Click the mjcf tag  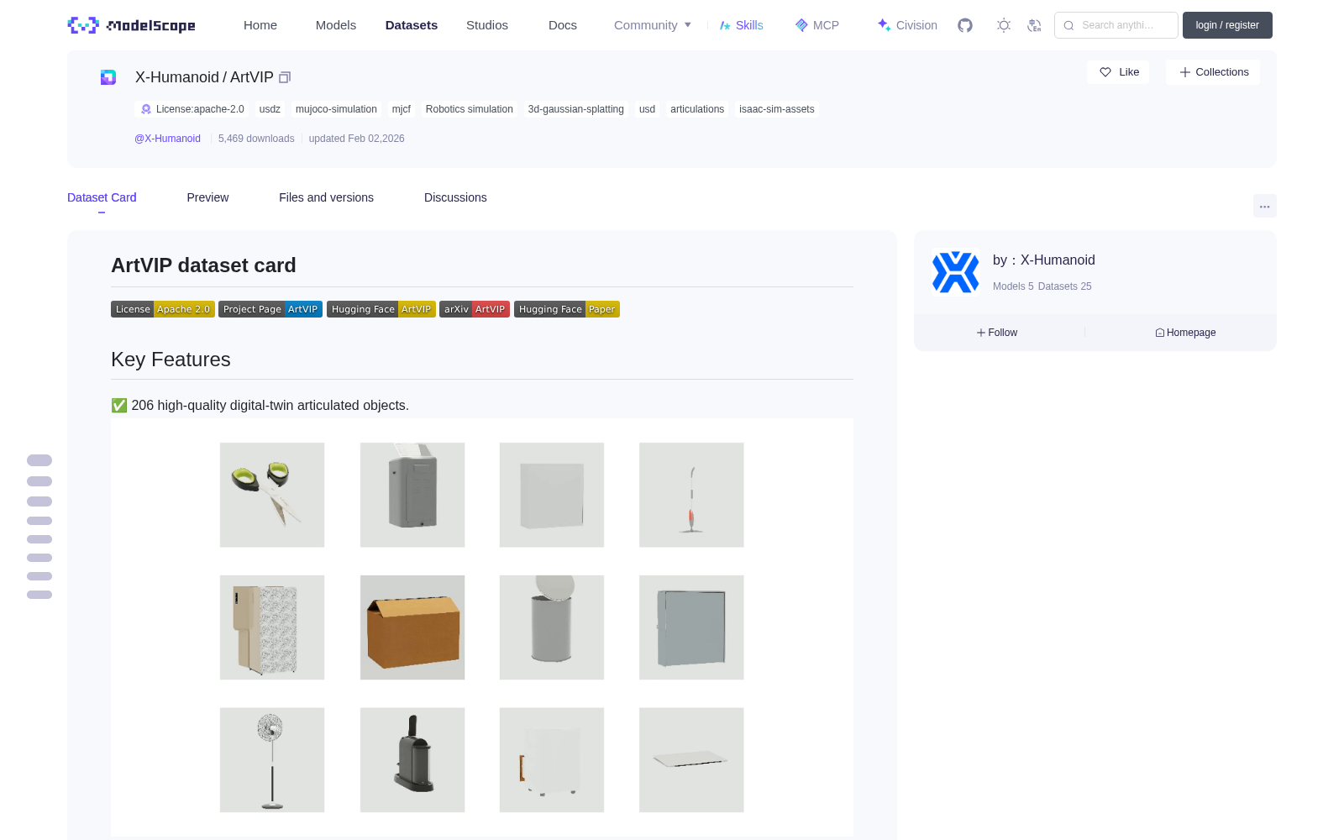402,109
